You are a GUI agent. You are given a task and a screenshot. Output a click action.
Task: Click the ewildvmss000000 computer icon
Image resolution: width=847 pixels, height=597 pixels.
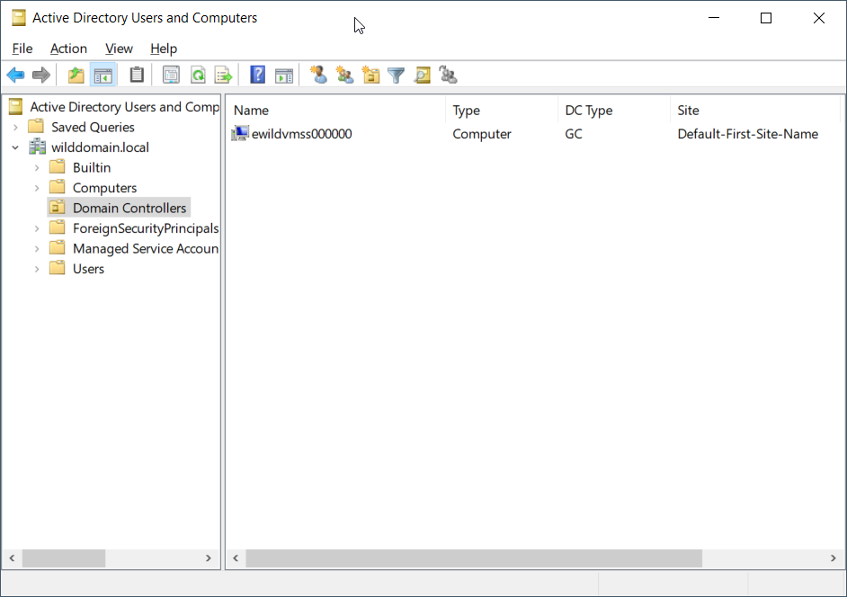(240, 133)
